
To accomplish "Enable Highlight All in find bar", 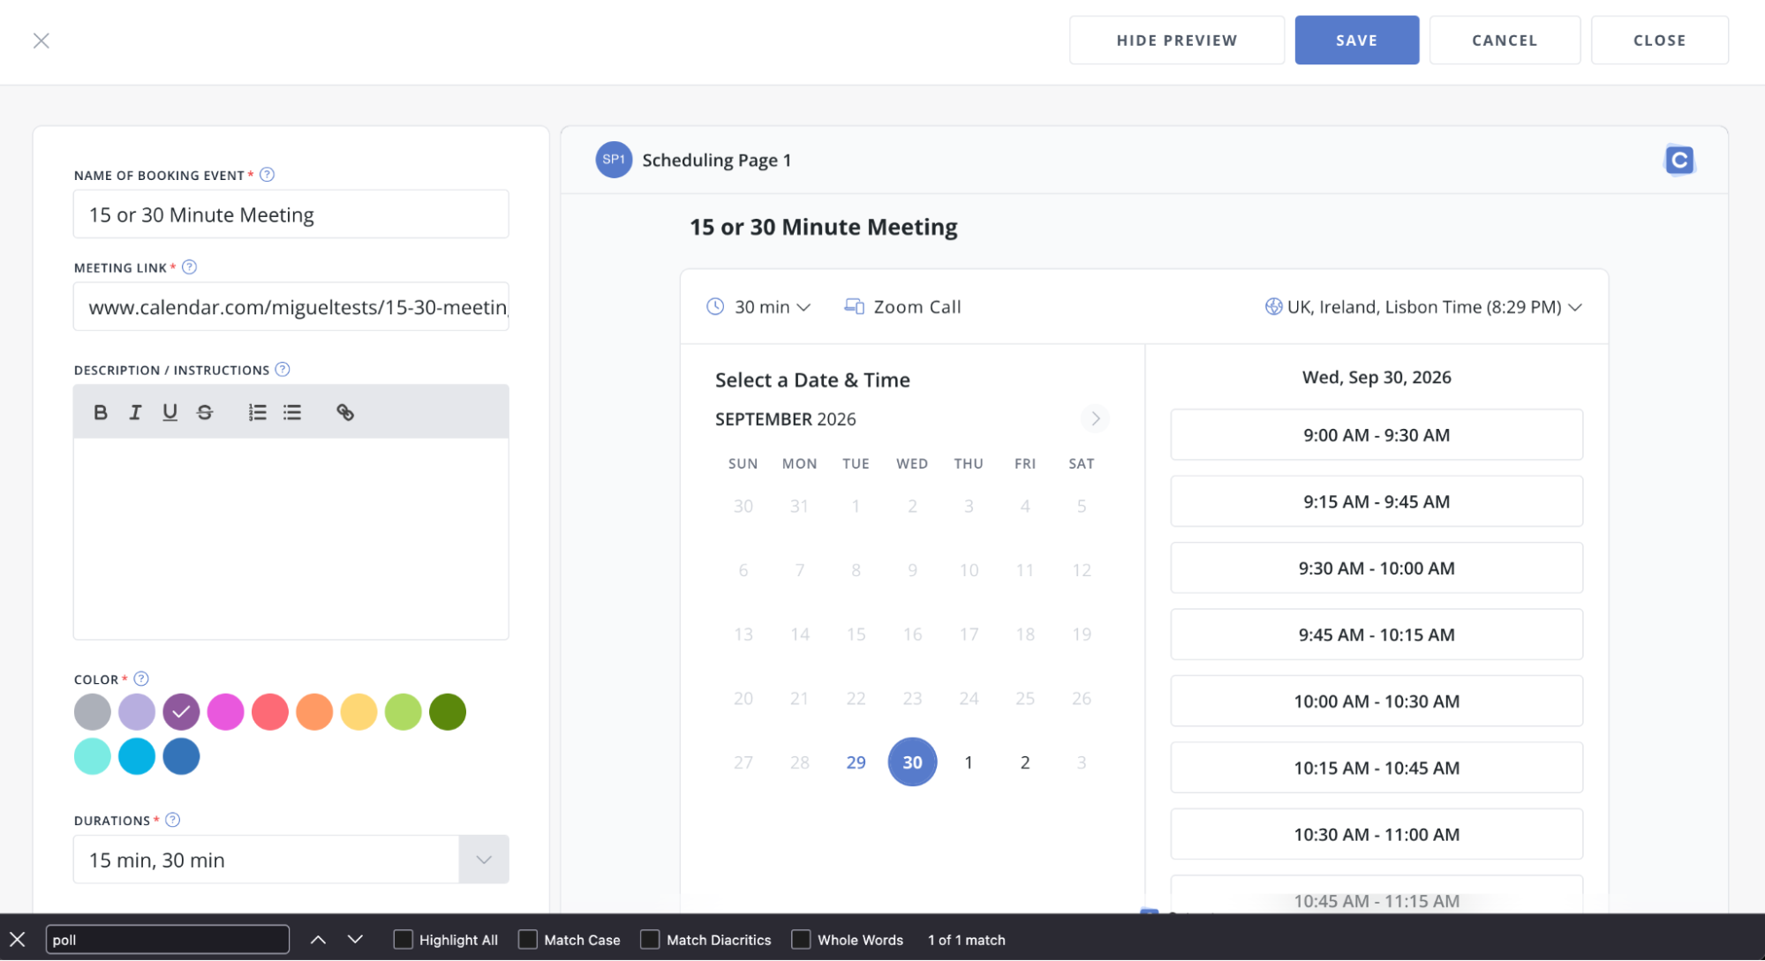I will (x=403, y=940).
